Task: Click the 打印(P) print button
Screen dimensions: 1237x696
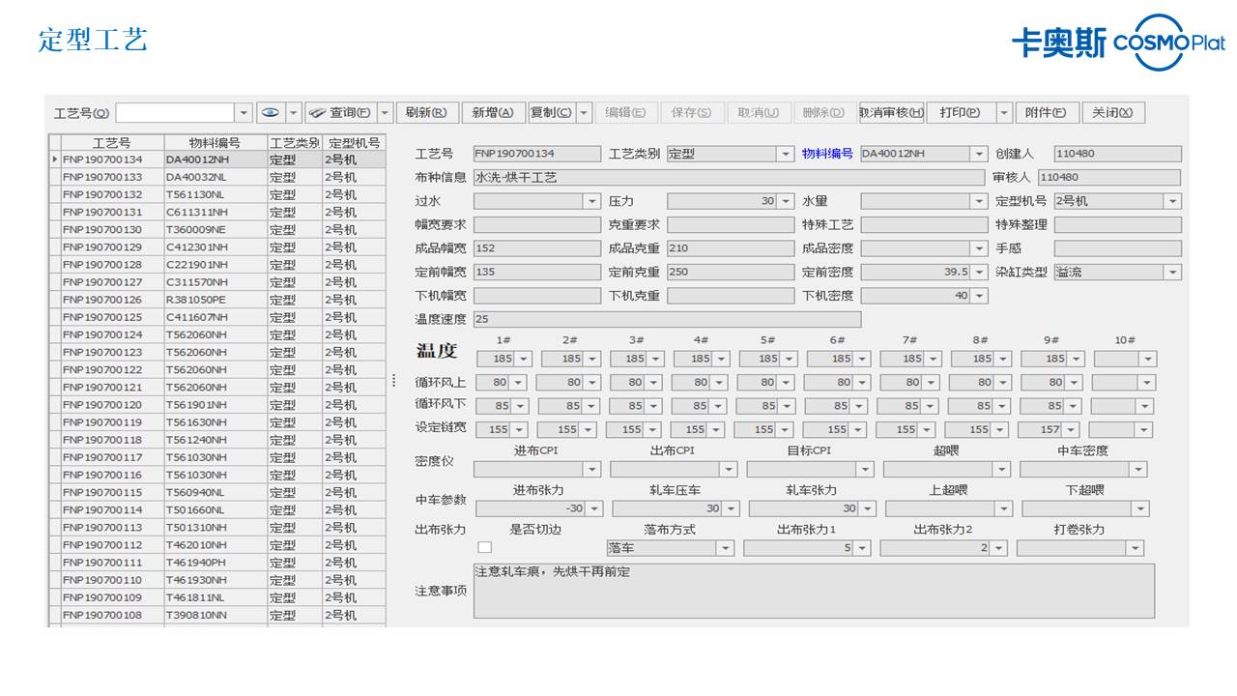Action: pyautogui.click(x=960, y=113)
